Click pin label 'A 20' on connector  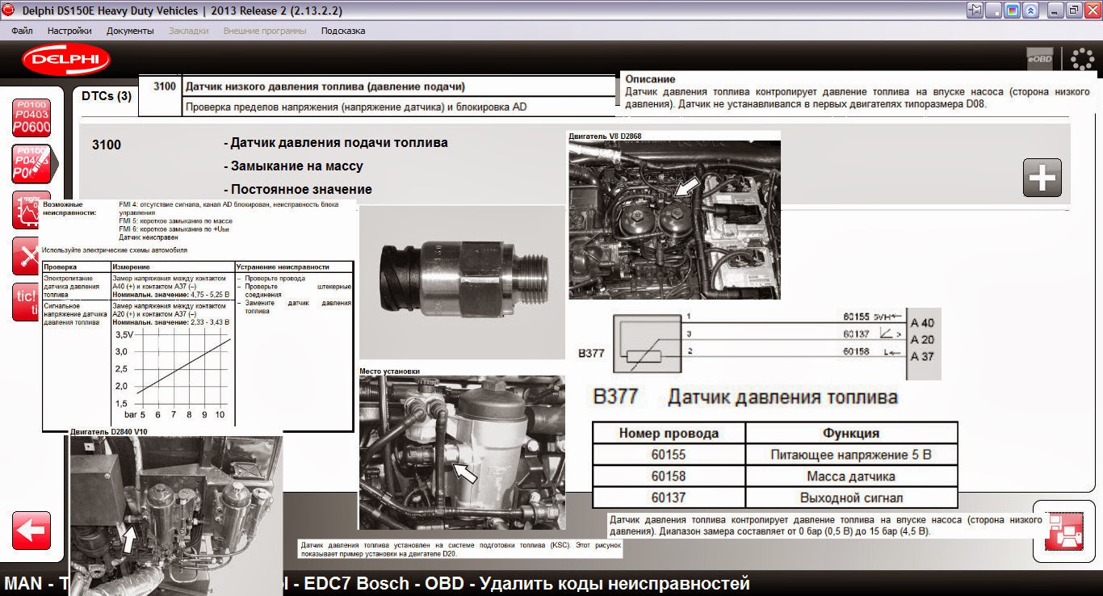click(x=921, y=340)
